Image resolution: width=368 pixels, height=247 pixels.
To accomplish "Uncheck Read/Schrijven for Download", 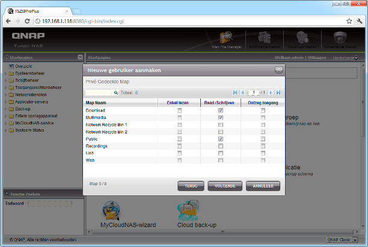I will point(221,110).
